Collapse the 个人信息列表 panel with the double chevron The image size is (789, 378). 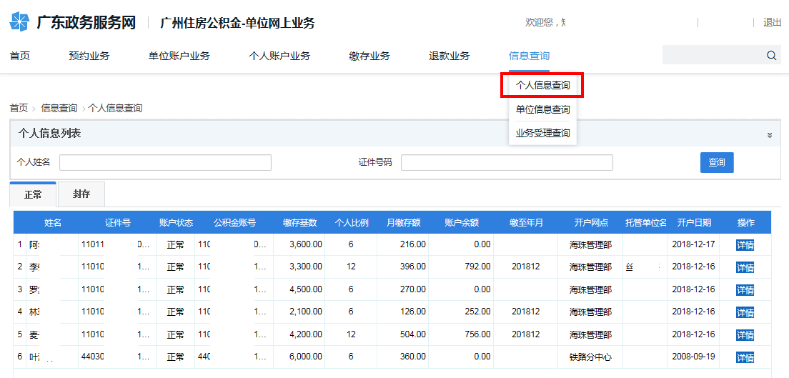click(770, 135)
